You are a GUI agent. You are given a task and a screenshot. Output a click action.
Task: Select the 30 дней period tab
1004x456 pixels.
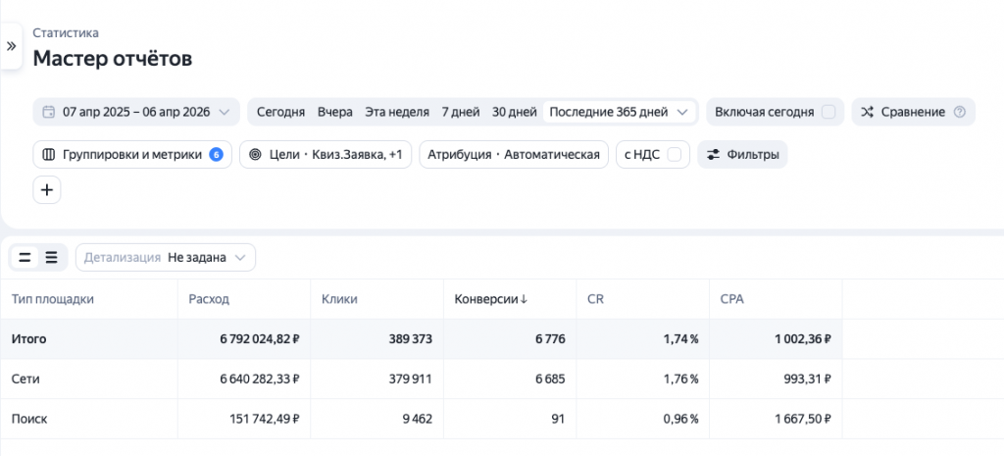point(514,112)
